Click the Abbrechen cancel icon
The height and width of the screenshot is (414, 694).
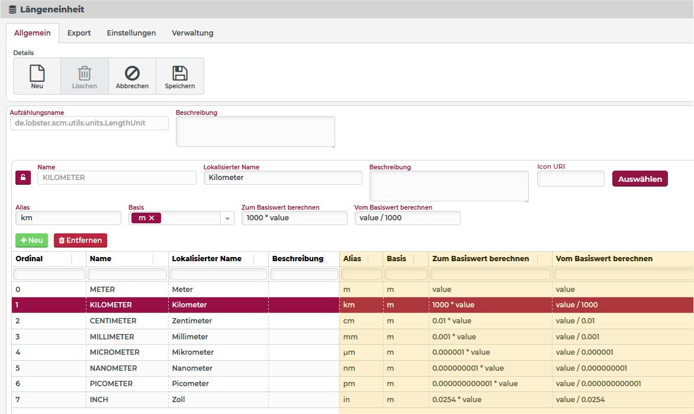point(132,73)
